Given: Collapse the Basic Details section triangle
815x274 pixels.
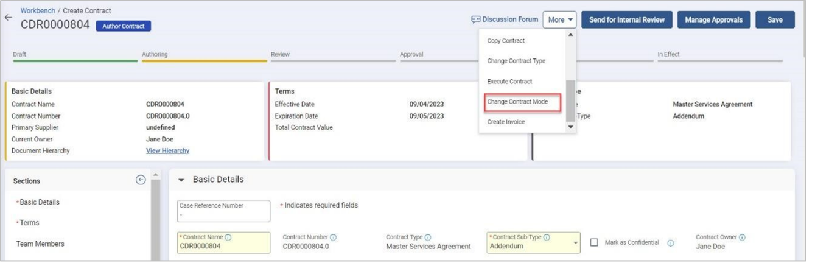Looking at the screenshot, I should click(181, 180).
